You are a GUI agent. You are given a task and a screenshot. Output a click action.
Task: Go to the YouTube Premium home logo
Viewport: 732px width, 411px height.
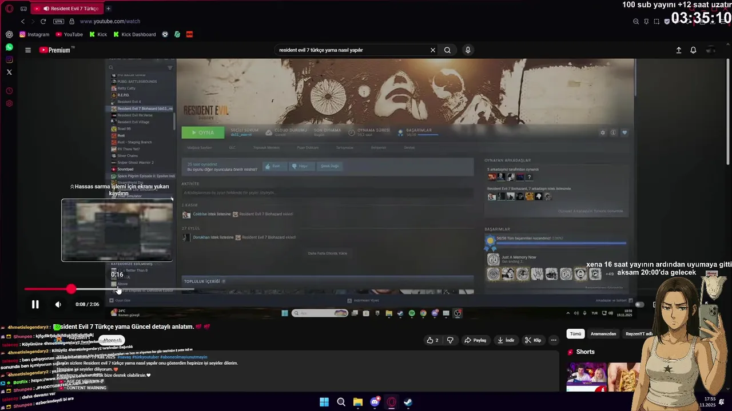coord(56,50)
